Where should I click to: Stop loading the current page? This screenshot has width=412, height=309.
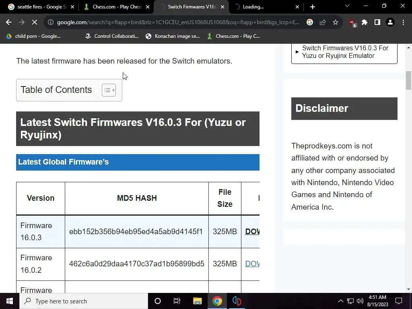(x=35, y=23)
